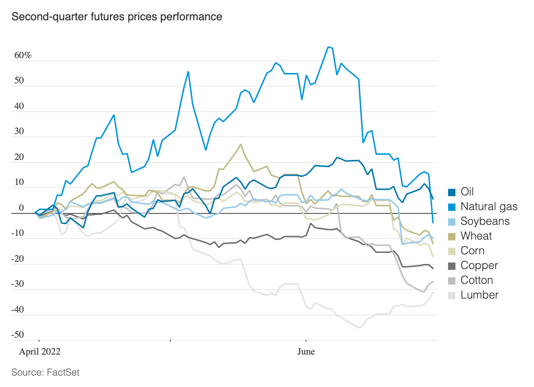Click the "Natural gas" legend label
The width and height of the screenshot is (534, 387).
click(489, 206)
